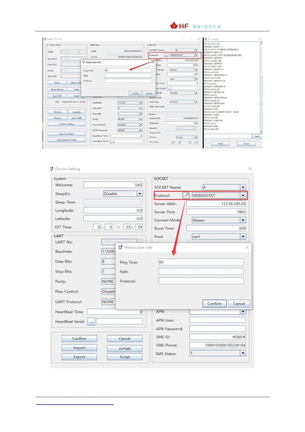Open the '...' beside HeartBeat Serial in Serial-TDU UART section
The height and width of the screenshot is (432, 305).
112,141
